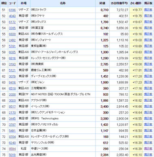Select moving average value 2,900.04
The height and width of the screenshot is (157, 154).
coord(122,119)
